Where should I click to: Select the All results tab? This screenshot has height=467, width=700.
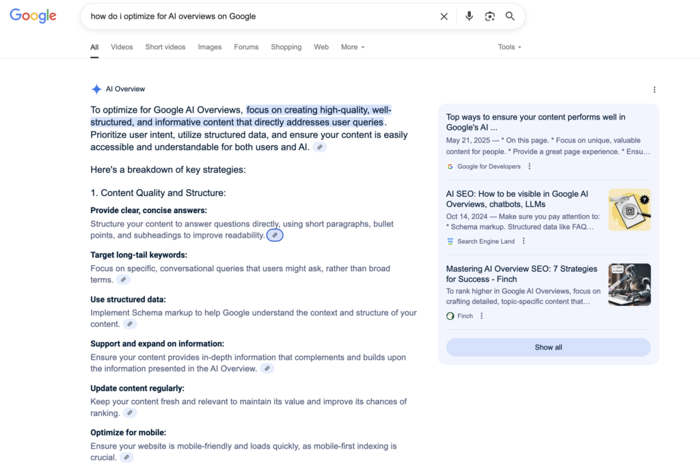[94, 47]
